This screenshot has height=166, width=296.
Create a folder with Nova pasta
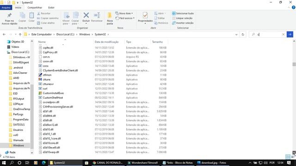[x=110, y=18]
